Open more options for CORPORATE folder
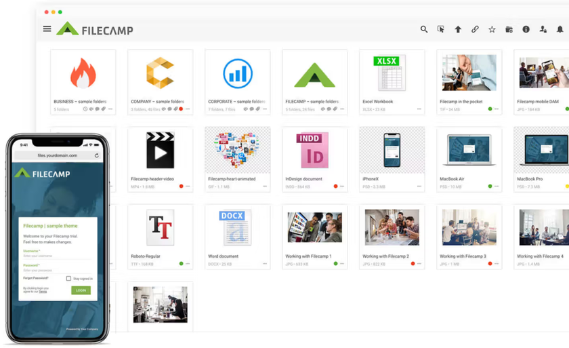 click(x=265, y=109)
